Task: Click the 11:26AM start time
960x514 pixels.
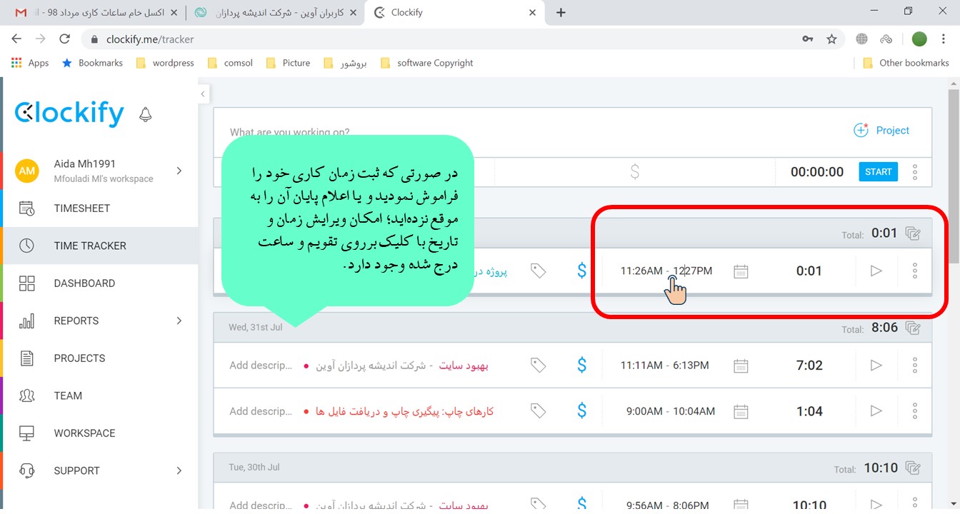Action: 641,271
